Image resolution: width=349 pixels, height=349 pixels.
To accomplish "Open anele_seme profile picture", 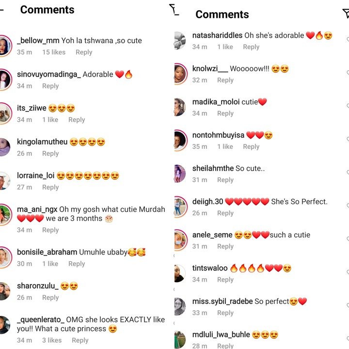I will point(181,240).
